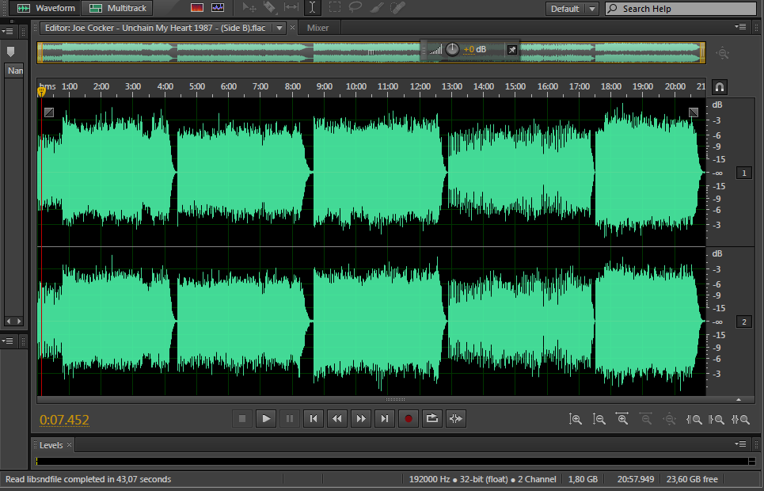Click the 192000 Hz 32-bit status text
This screenshot has width=764, height=491.
pos(482,479)
